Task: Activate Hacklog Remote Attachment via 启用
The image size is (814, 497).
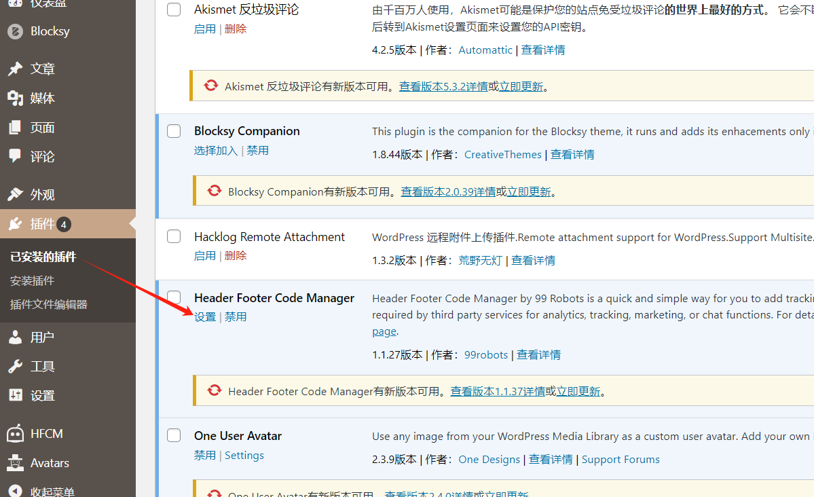Action: point(205,256)
